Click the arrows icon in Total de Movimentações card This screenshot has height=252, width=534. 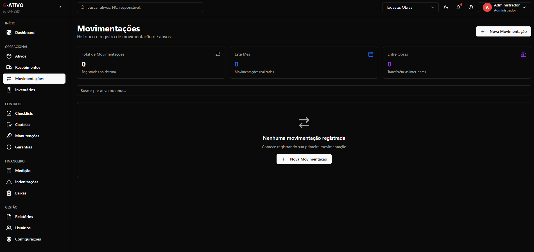[x=218, y=54]
